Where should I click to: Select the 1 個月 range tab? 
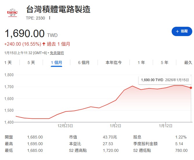(x=56, y=63)
